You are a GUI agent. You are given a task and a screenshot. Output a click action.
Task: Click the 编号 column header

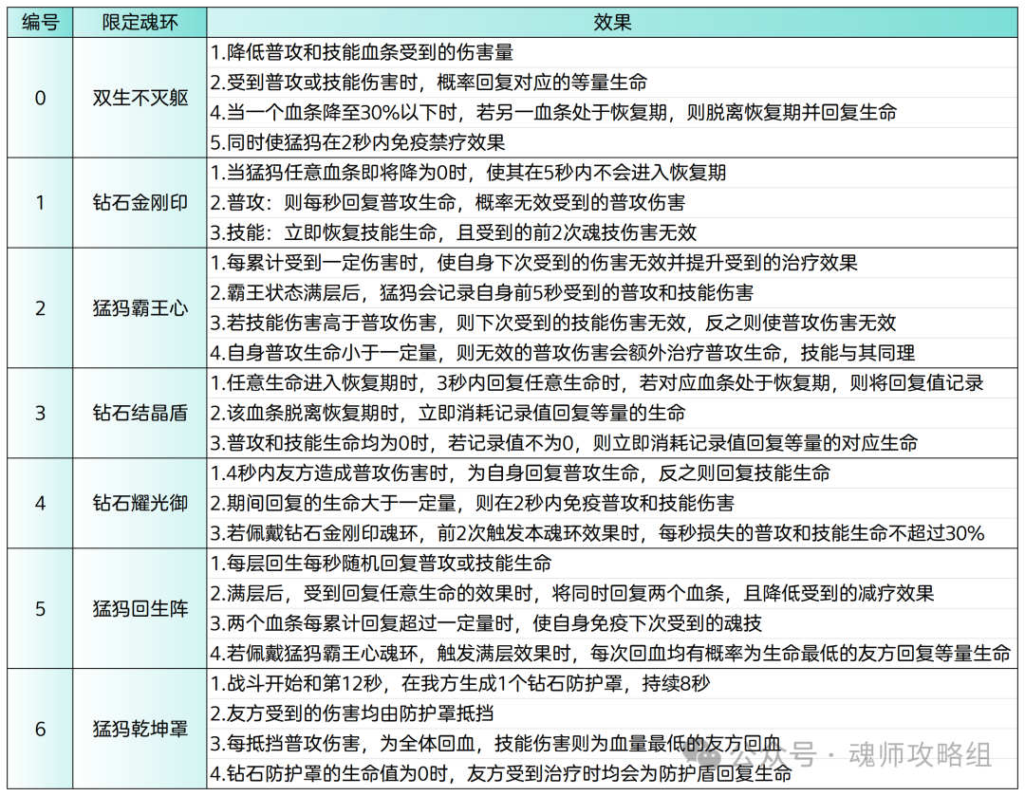[x=40, y=23]
